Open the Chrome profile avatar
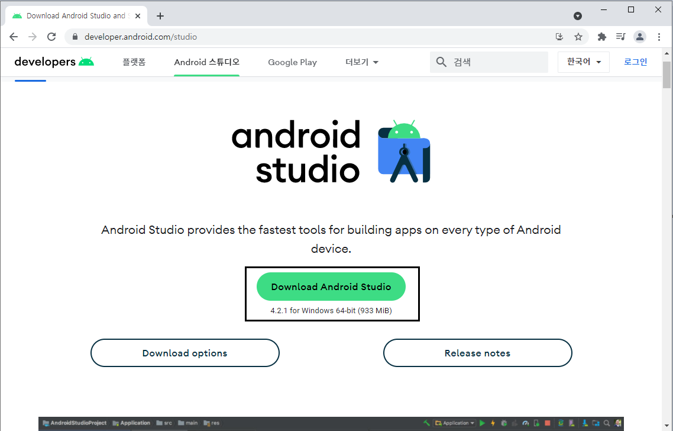The height and width of the screenshot is (431, 673). click(640, 37)
